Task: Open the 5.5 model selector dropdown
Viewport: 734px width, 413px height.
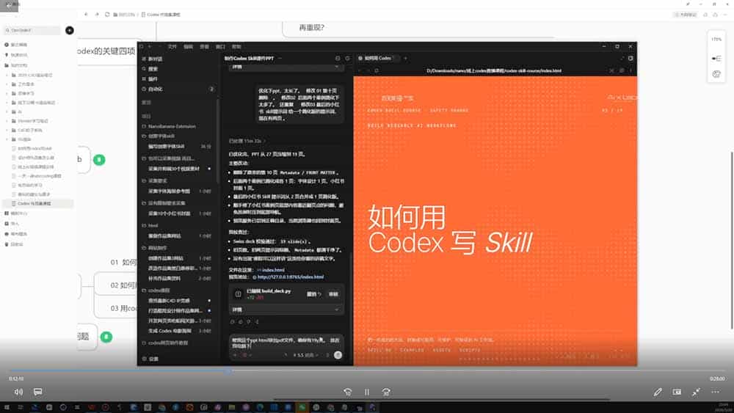Action: coord(305,356)
